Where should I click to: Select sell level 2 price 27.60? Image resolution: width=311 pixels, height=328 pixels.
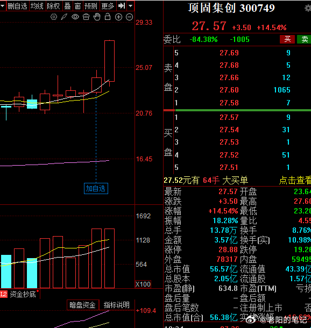coord(229,90)
